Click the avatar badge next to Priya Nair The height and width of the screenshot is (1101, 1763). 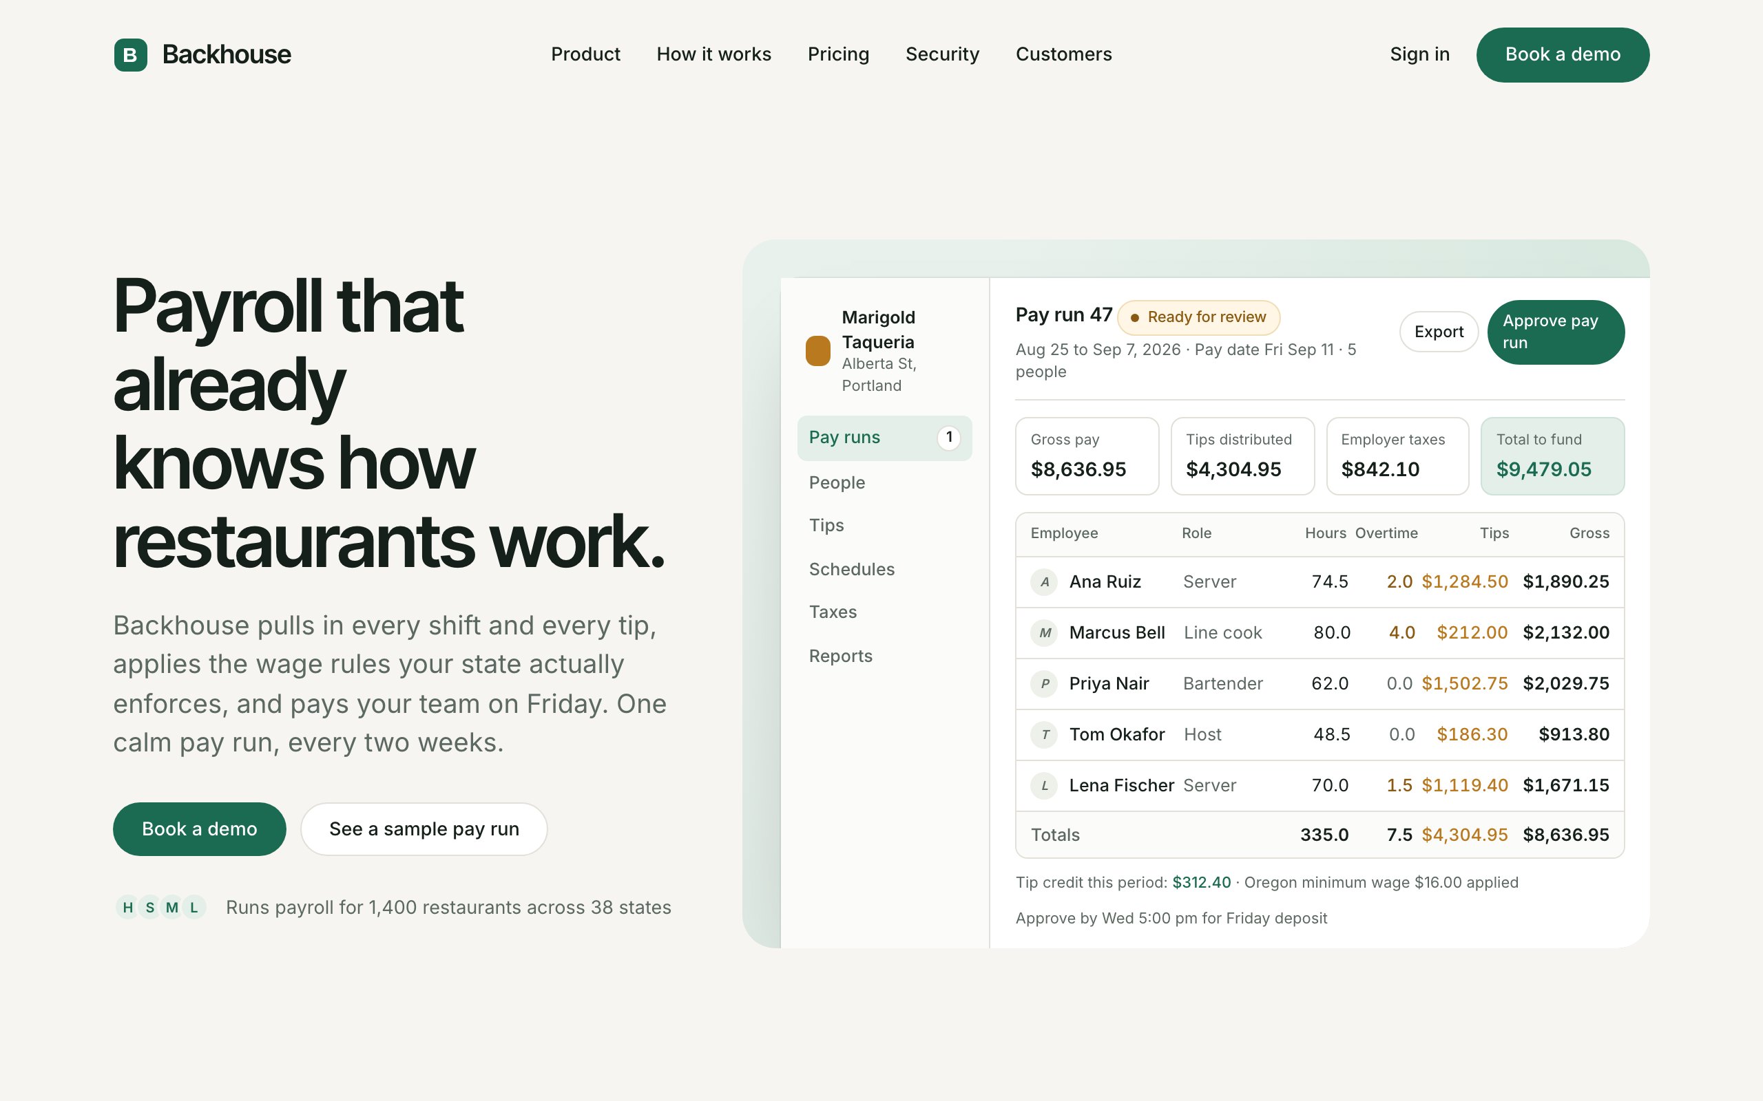click(x=1044, y=684)
